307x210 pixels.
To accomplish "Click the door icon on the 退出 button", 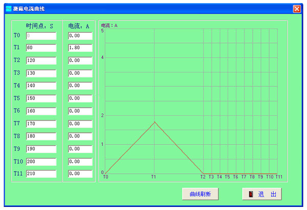I will coord(251,194).
